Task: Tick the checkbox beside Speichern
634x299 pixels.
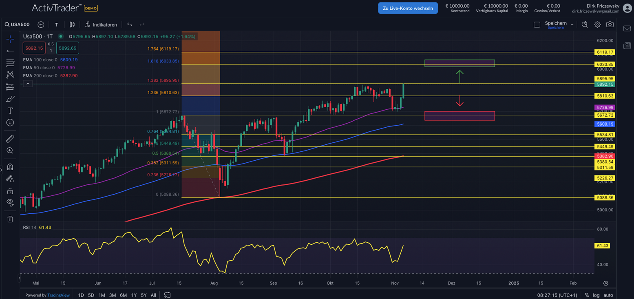Action: click(x=537, y=24)
